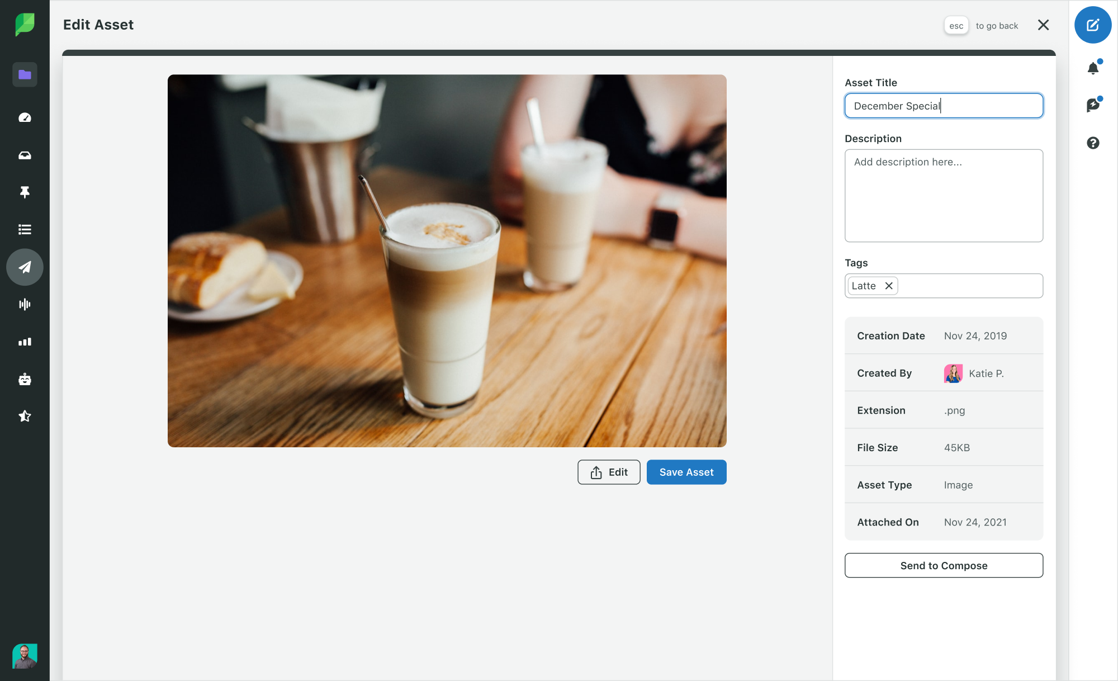Open the help question mark icon
The height and width of the screenshot is (681, 1118).
pyautogui.click(x=1093, y=143)
